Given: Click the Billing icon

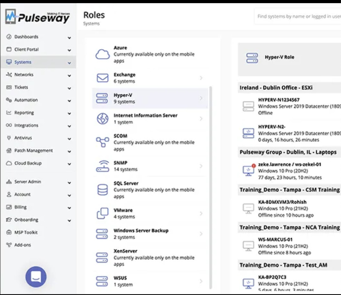Looking at the screenshot, I should click(9, 207).
